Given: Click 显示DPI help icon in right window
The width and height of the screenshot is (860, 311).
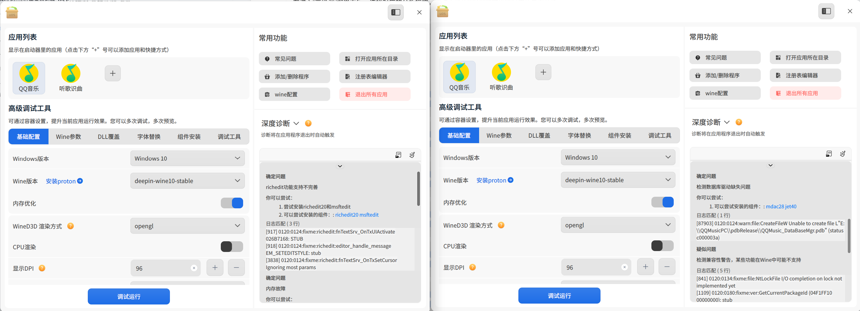Looking at the screenshot, I should click(x=473, y=267).
